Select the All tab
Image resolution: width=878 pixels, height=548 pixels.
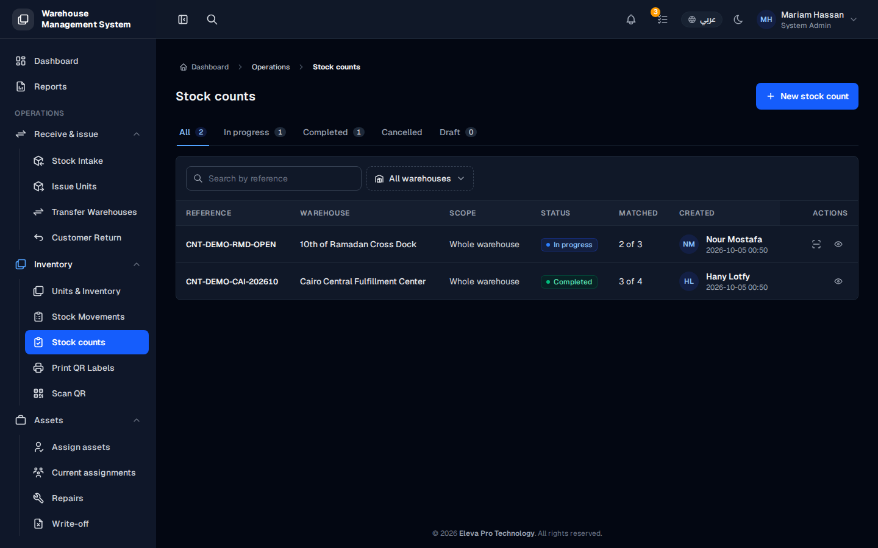click(x=193, y=132)
